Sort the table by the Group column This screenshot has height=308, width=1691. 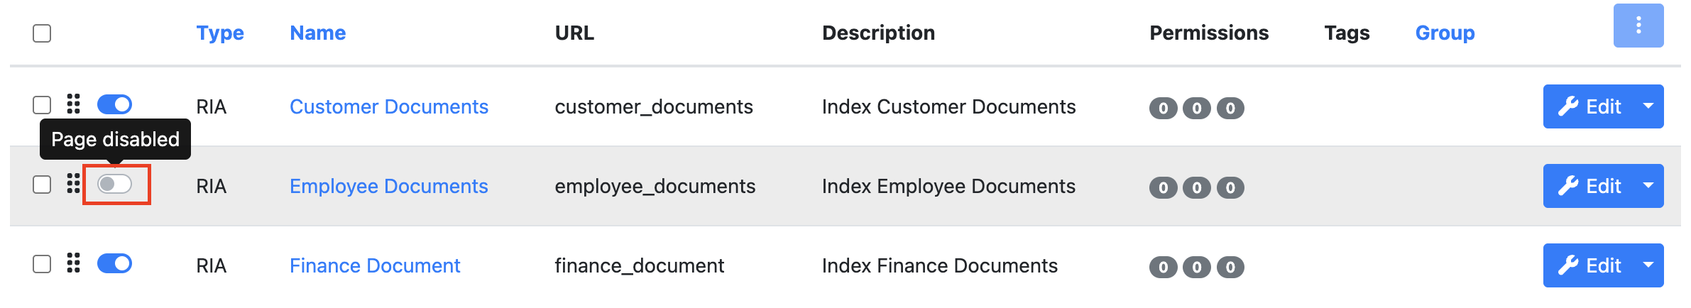pyautogui.click(x=1445, y=33)
